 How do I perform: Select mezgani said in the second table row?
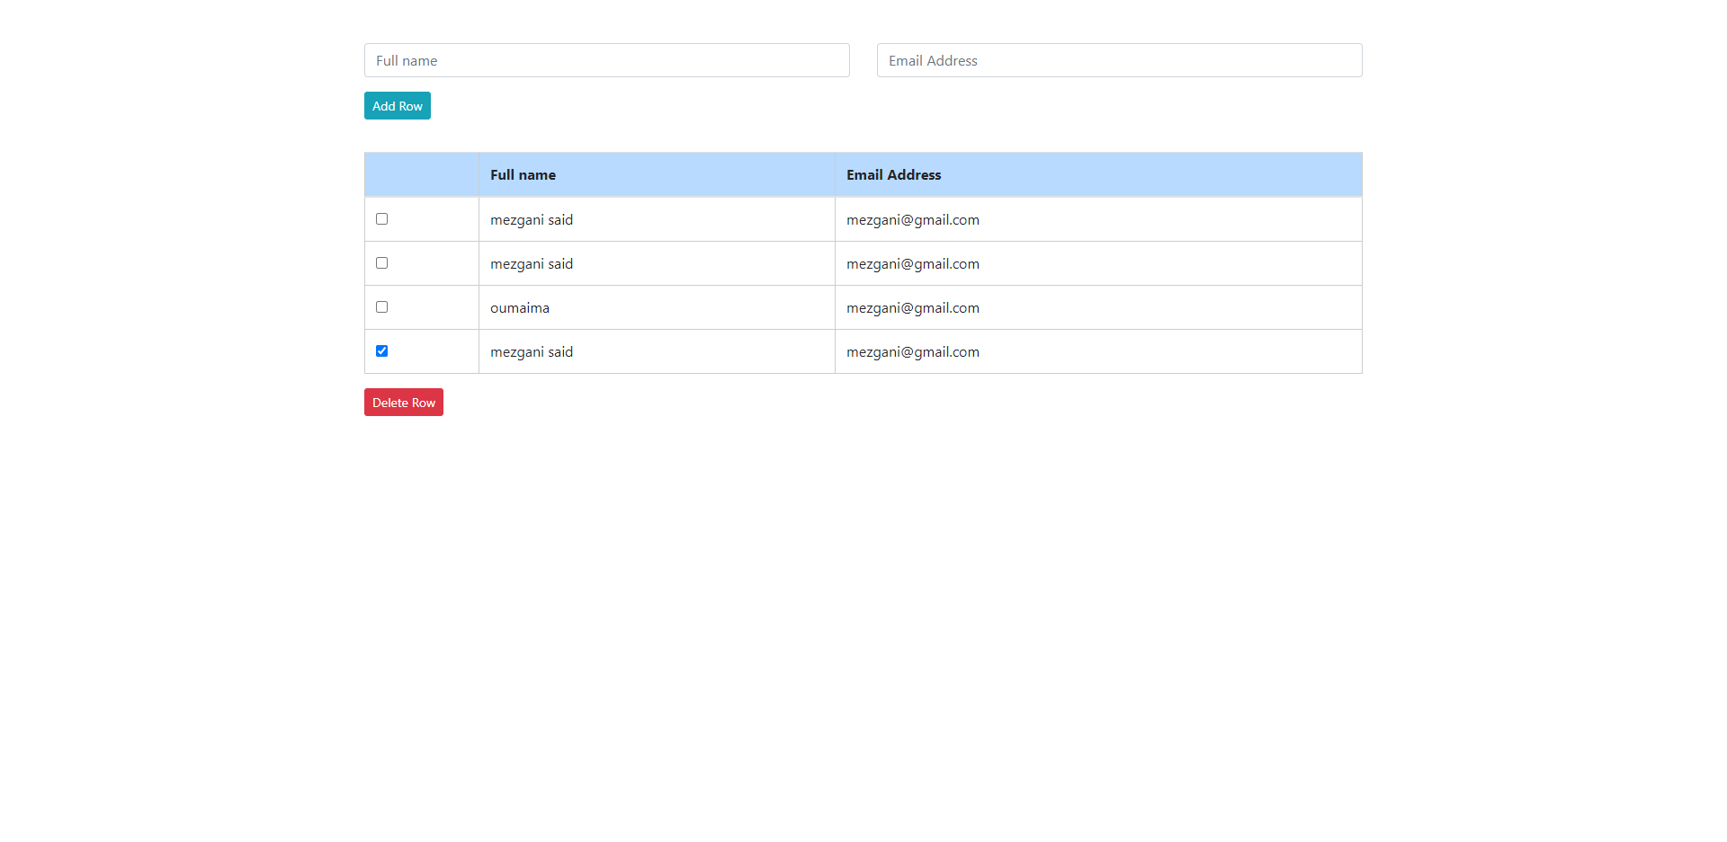click(x=532, y=264)
